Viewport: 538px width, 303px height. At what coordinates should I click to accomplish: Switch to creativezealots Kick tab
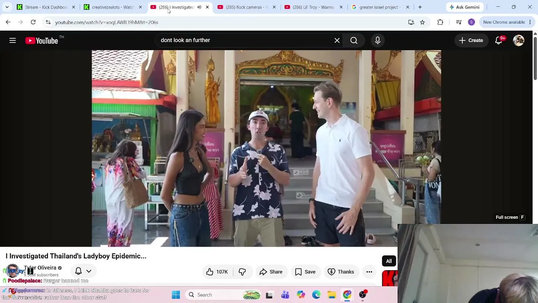click(x=113, y=7)
